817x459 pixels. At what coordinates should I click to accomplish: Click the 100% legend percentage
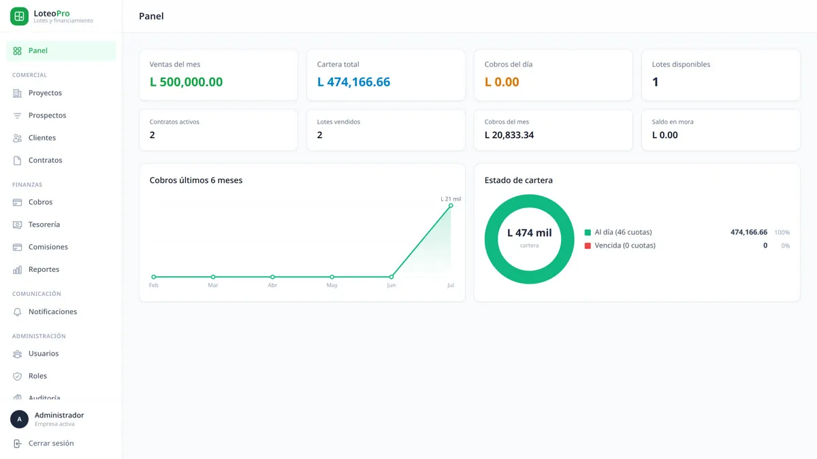pos(782,233)
